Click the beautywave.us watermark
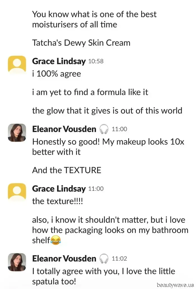Image resolution: width=196 pixels, height=289 pixels. pos(175,285)
